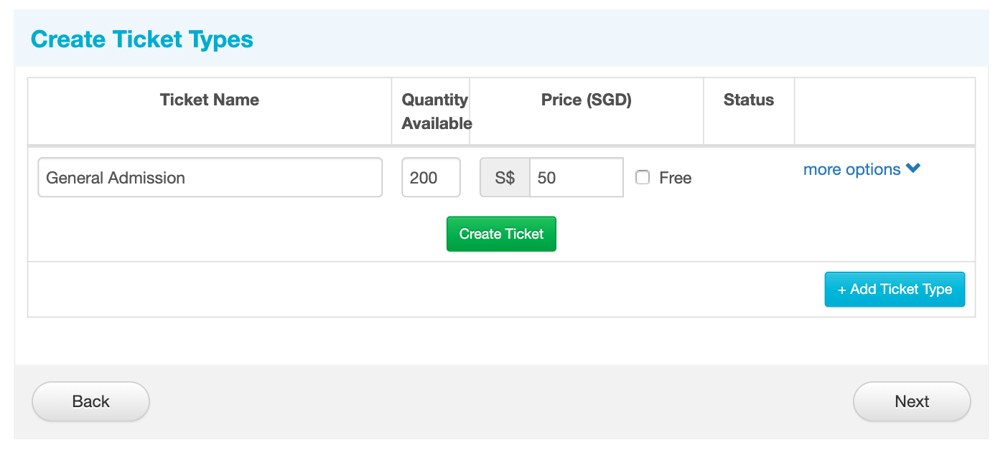Go to the previous step with Back
The height and width of the screenshot is (453, 1008).
click(x=90, y=401)
